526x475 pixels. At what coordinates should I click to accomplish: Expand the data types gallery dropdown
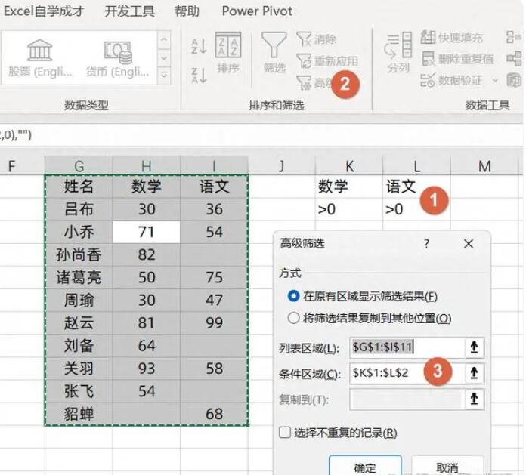pos(164,76)
